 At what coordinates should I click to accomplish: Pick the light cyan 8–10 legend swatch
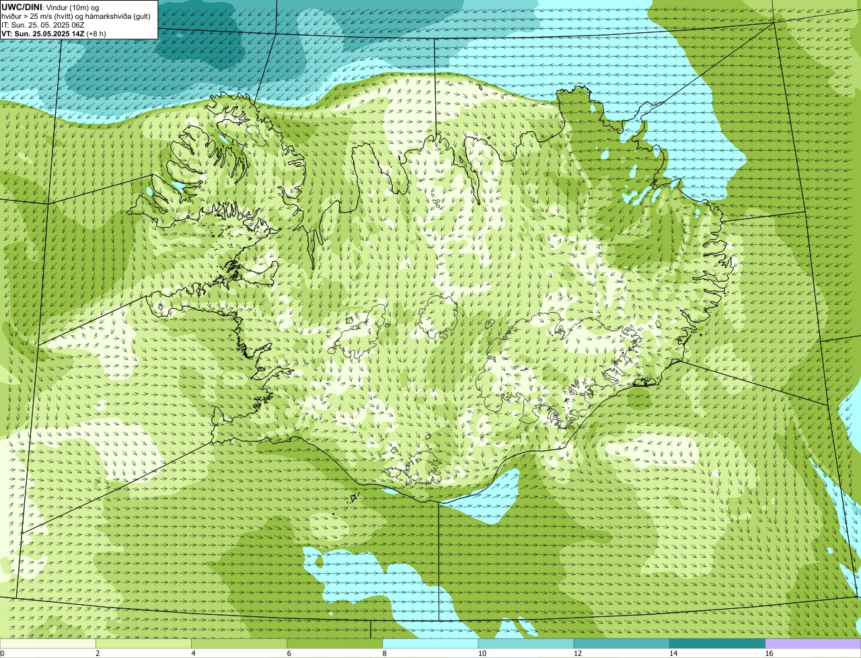430,643
